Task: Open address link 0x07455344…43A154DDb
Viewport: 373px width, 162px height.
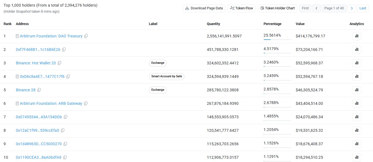Action: 39,117
